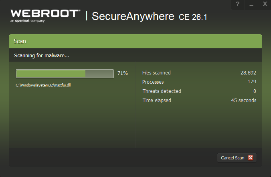
Task: Click the opentext company tagline
Action: 28,20
